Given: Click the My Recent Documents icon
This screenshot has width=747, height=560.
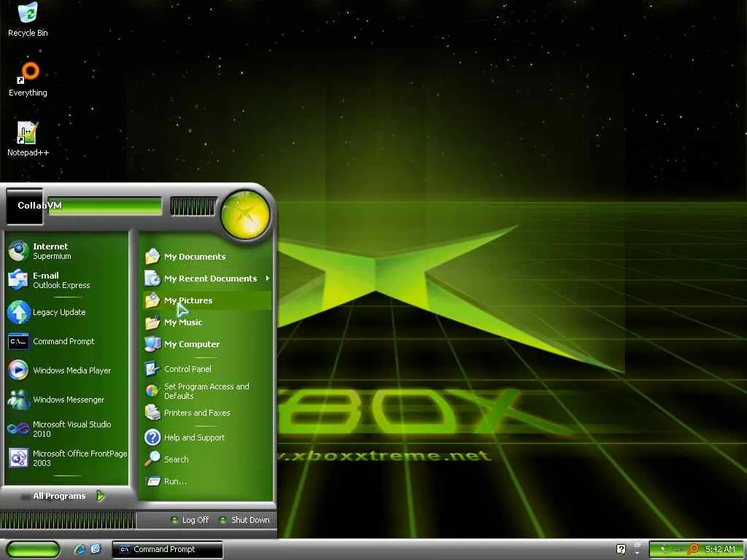Looking at the screenshot, I should tap(152, 279).
